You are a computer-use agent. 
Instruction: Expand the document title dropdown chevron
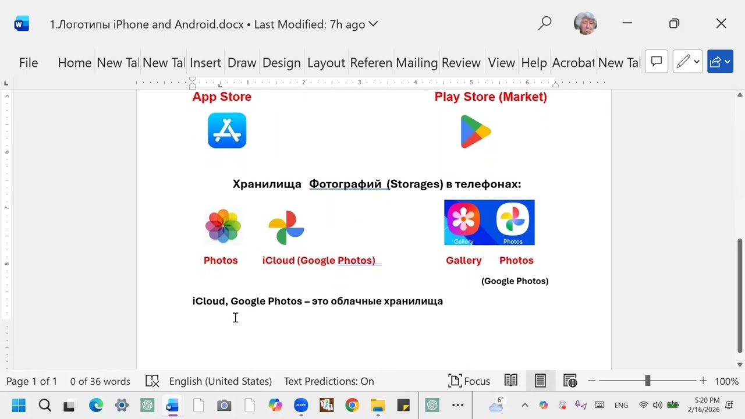[x=374, y=24]
